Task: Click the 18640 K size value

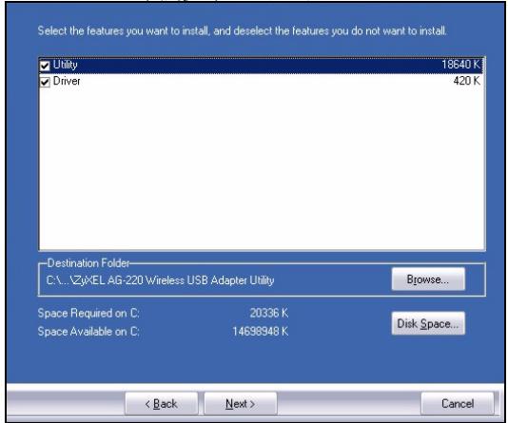Action: [x=460, y=65]
